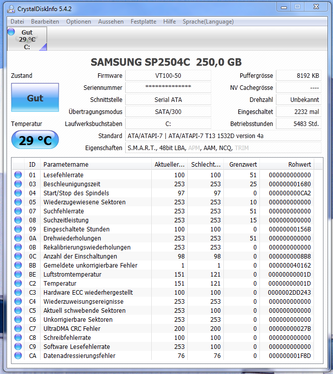
Task: Click status orb for Unkorrigierbare Sektoren row
Action: [x=18, y=319]
